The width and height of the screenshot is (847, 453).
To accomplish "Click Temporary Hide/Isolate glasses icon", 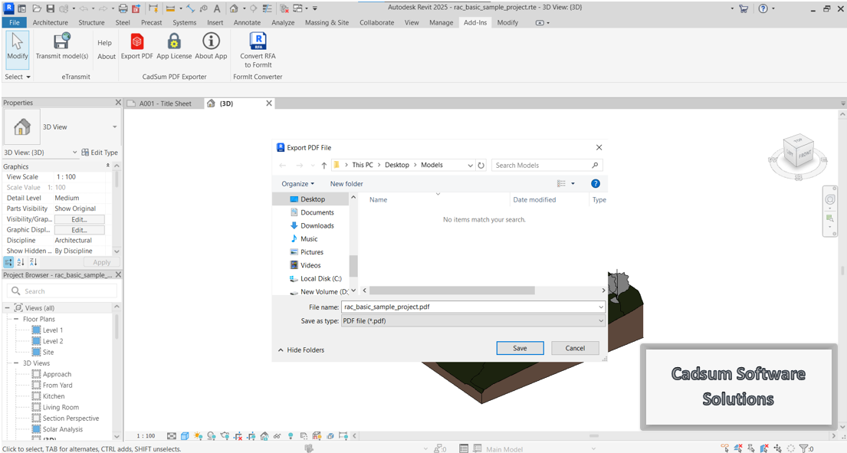I will click(277, 435).
